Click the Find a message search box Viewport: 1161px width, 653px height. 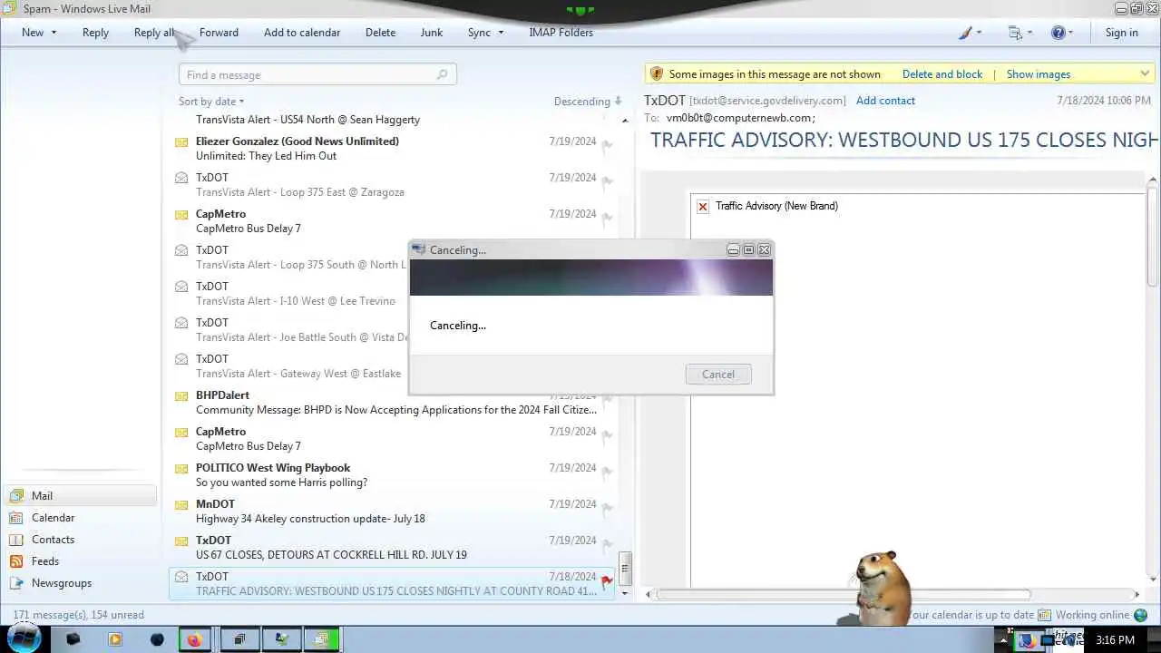point(317,75)
